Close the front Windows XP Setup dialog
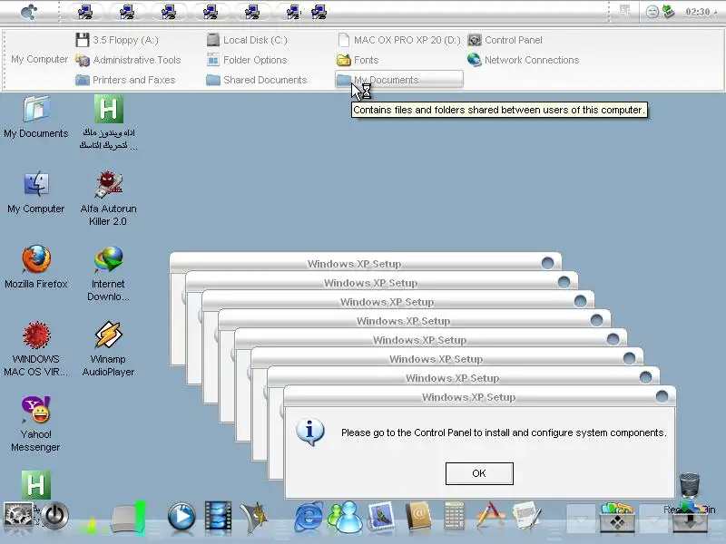The height and width of the screenshot is (544, 726). [x=662, y=396]
